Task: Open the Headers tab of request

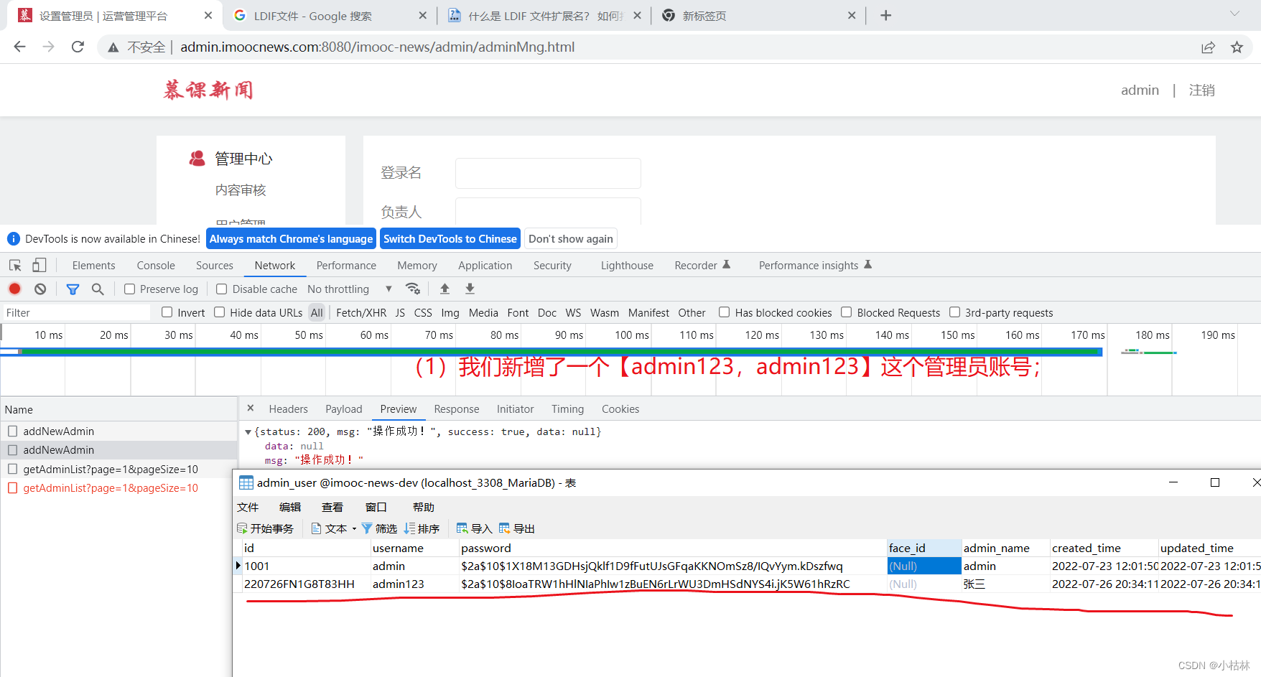Action: pyautogui.click(x=289, y=408)
